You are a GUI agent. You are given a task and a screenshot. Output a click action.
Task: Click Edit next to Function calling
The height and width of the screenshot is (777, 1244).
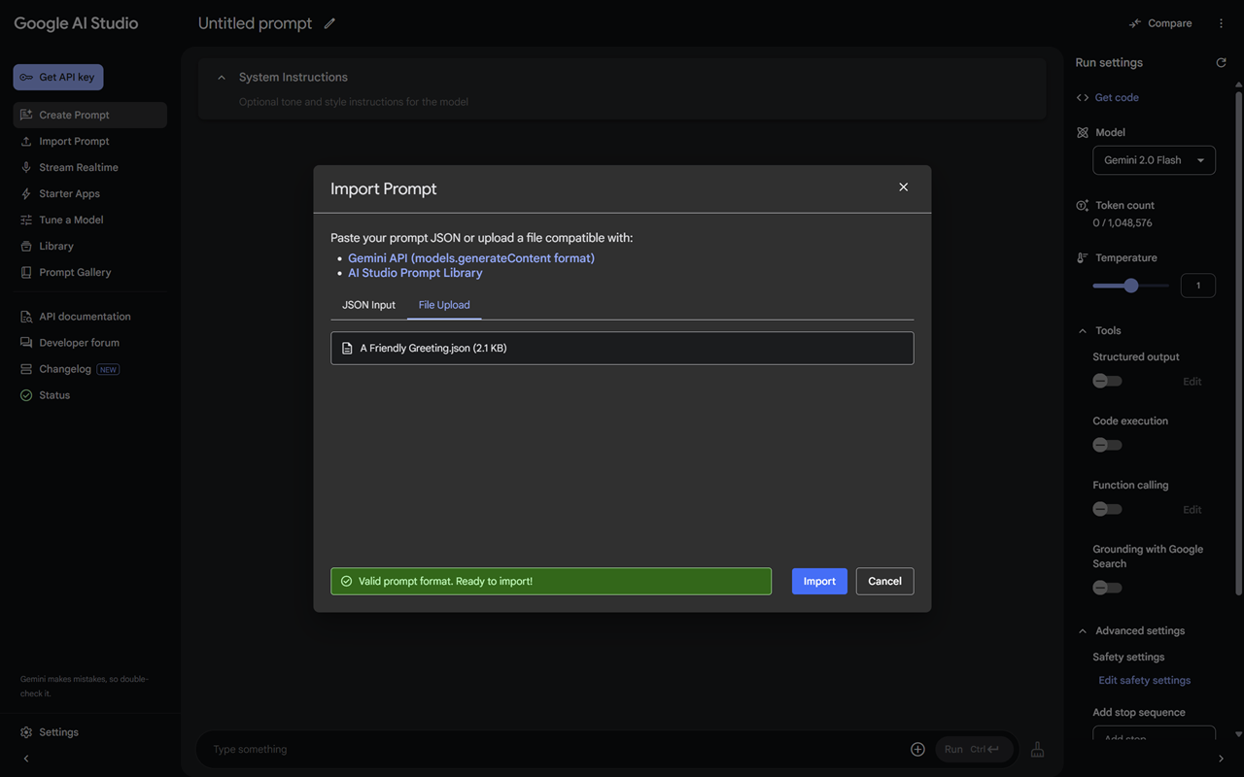pyautogui.click(x=1192, y=510)
